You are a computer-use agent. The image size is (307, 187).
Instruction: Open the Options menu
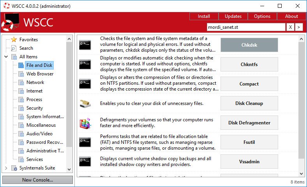(262, 16)
